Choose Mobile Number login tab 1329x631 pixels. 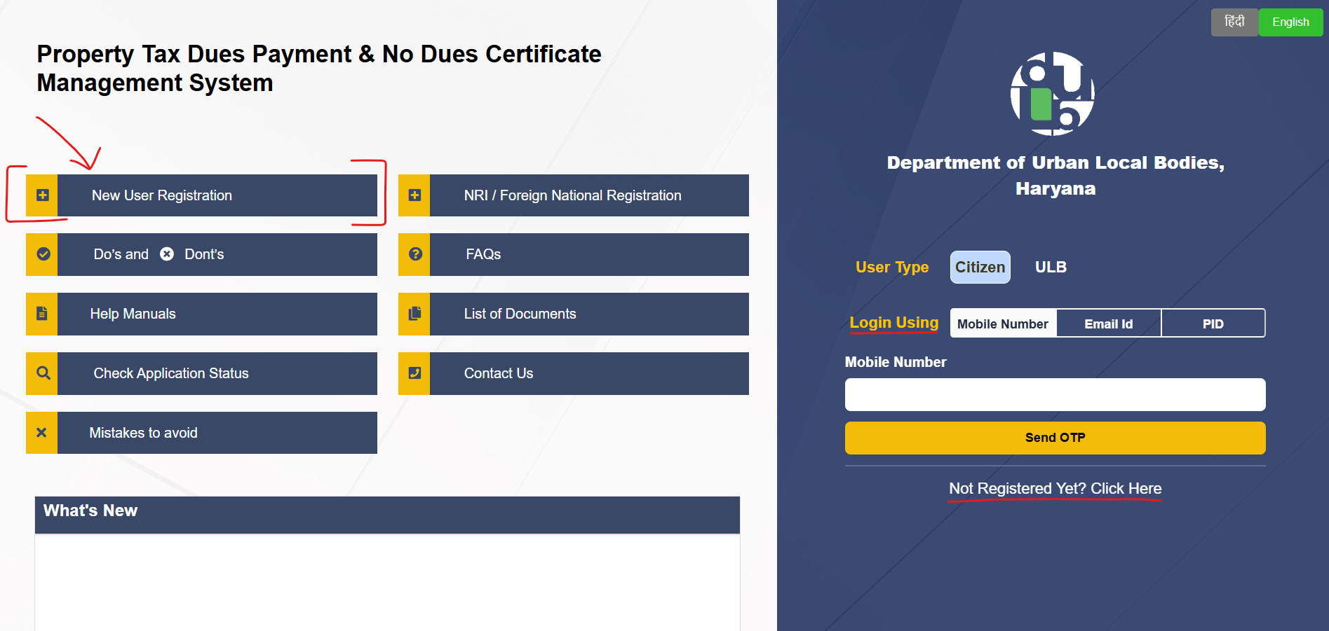coord(1003,324)
